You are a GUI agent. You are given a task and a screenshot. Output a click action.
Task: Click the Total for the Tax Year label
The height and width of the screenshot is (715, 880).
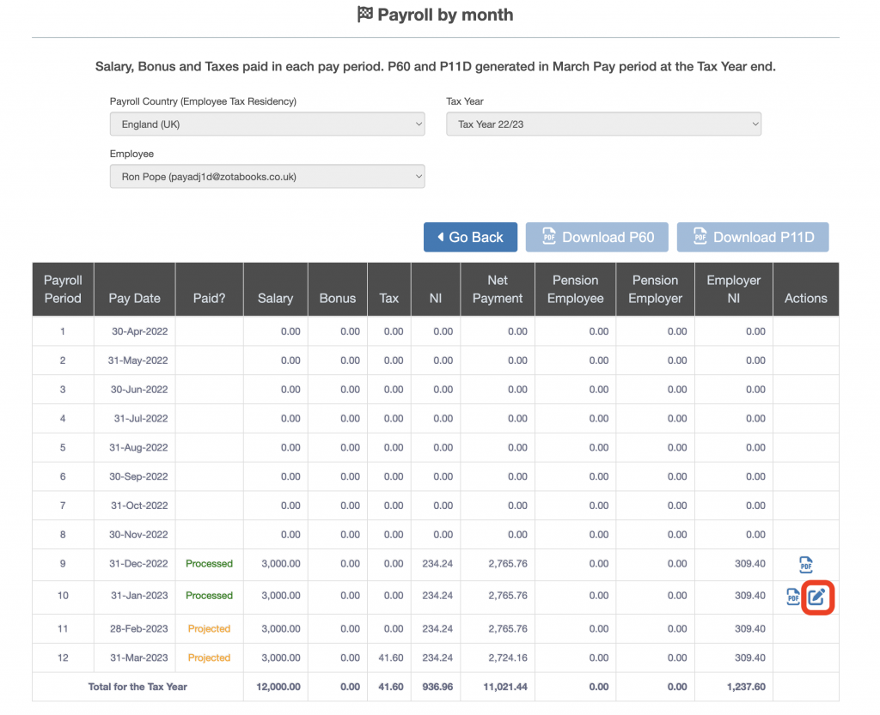coord(137,687)
